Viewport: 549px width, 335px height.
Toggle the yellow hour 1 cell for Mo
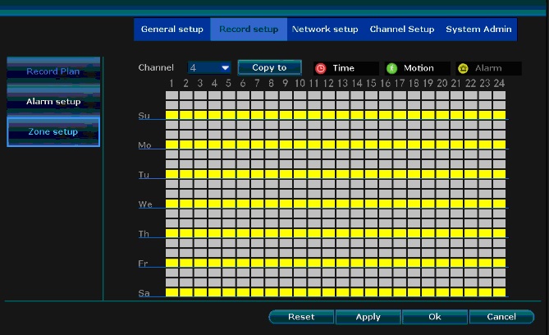(172, 145)
